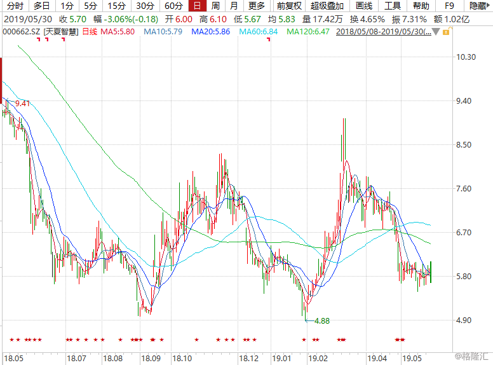This screenshot has height=365, width=493.
Task: Click the 18.09 date axis label
Action: [x=151, y=359]
